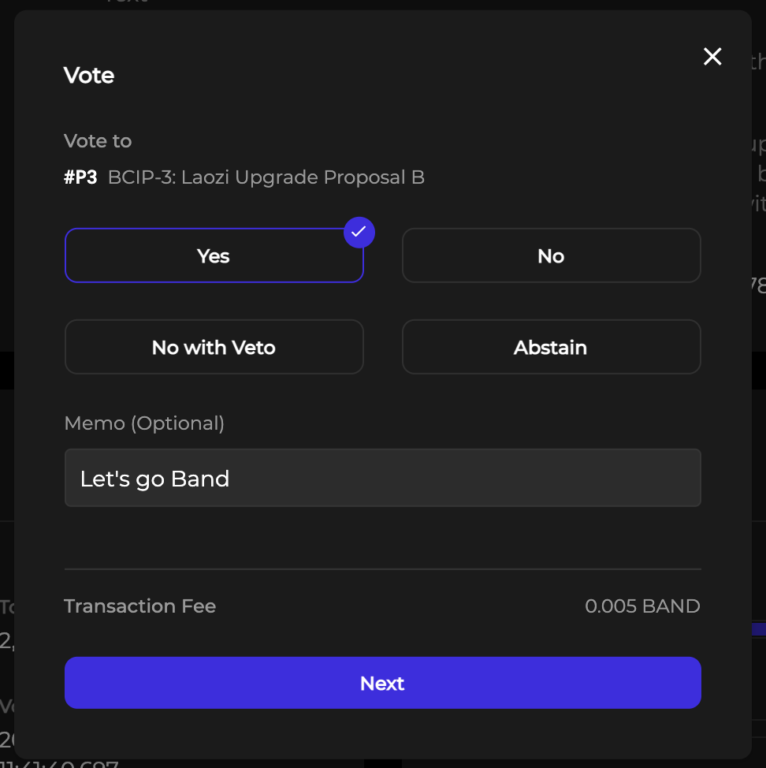The width and height of the screenshot is (766, 768).
Task: Click the #P3 proposal ID
Action: click(80, 177)
